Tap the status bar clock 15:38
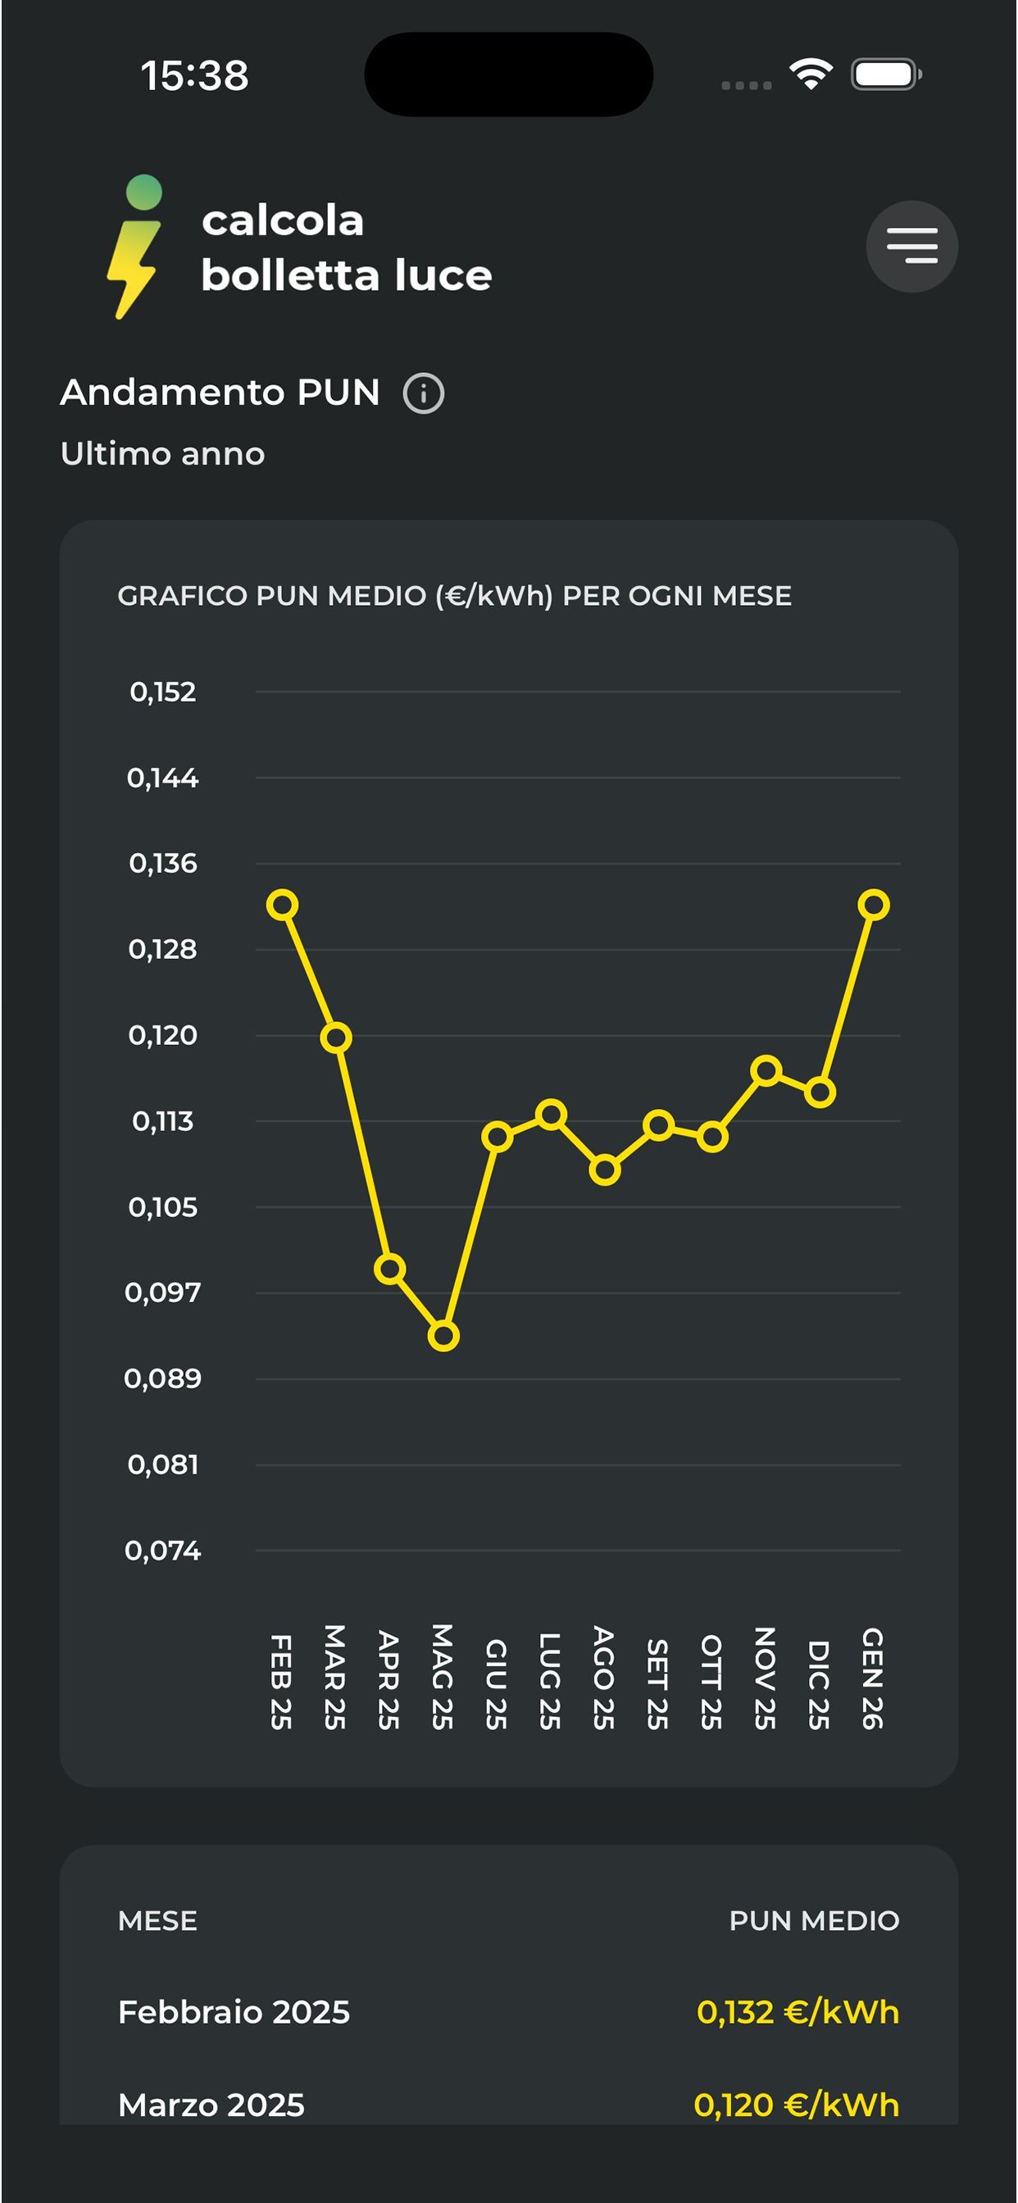The image size is (1018, 2203). pyautogui.click(x=195, y=75)
